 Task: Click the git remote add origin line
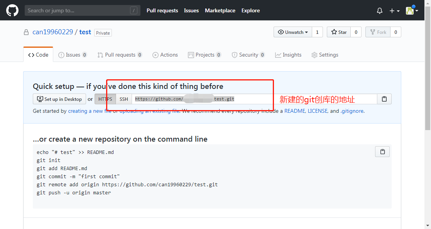127,185
